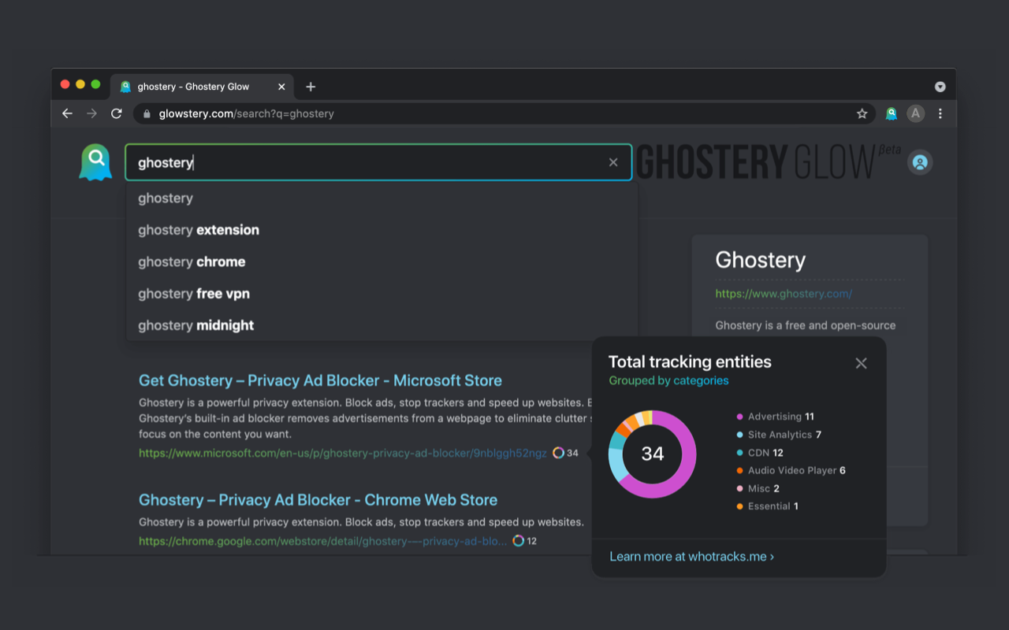Close the Ghostery Glow tab

click(281, 87)
